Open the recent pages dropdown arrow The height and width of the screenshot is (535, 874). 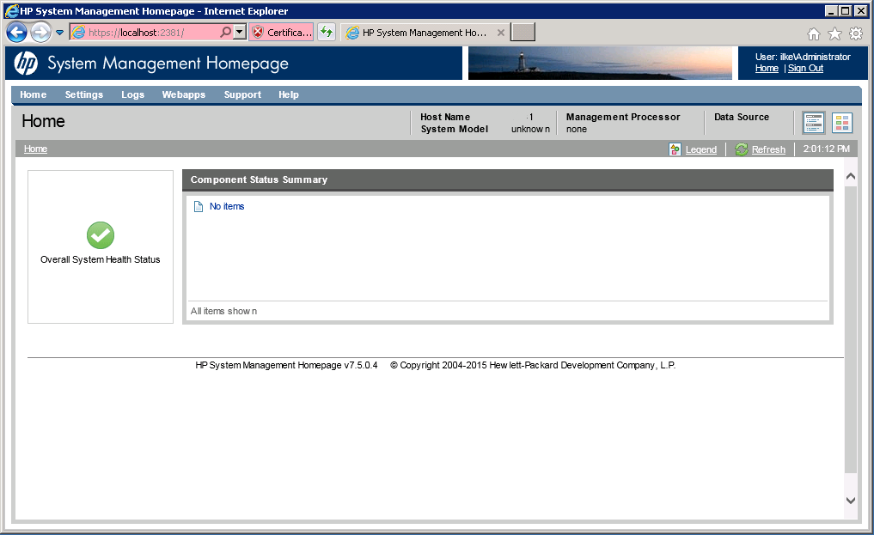[59, 33]
